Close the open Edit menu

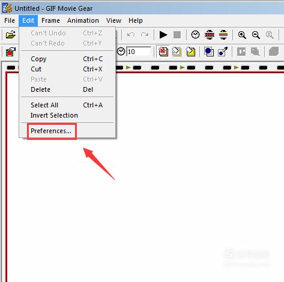(x=28, y=20)
